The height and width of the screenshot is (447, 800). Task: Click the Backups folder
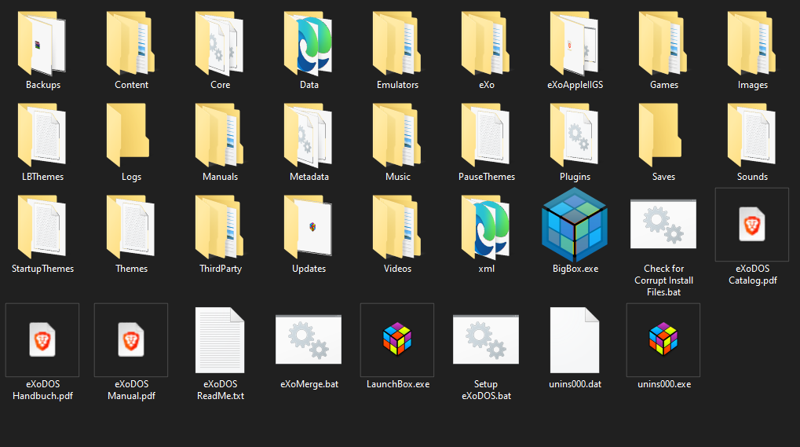[42, 43]
